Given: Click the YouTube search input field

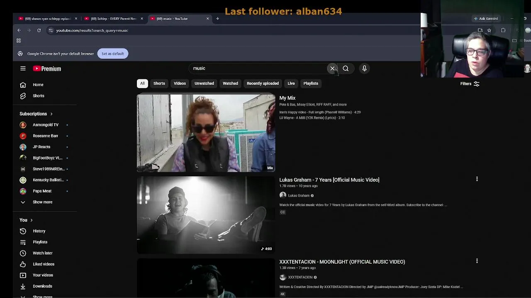Looking at the screenshot, I should (258, 68).
